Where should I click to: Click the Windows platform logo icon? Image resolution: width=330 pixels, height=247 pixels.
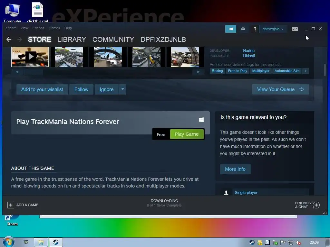click(x=201, y=120)
